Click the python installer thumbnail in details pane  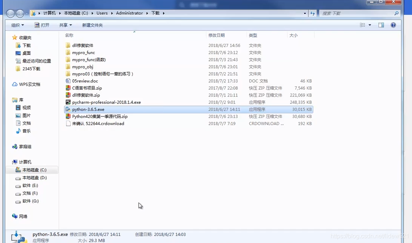pyautogui.click(x=19, y=237)
